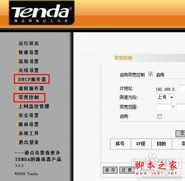Open 虚拟服务器 menu item
185x181 pixels.
point(31,88)
